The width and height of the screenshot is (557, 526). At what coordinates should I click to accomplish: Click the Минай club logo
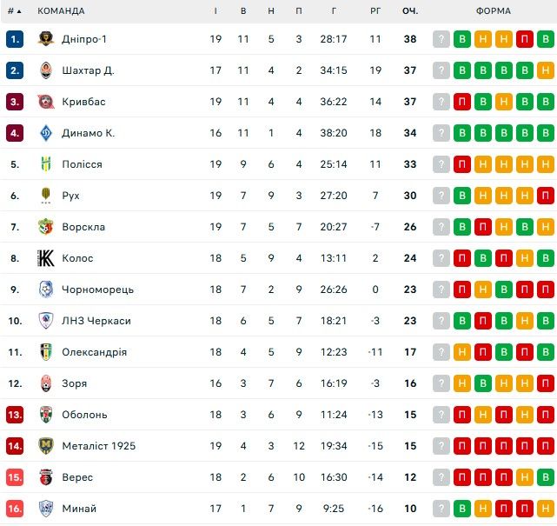point(46,509)
